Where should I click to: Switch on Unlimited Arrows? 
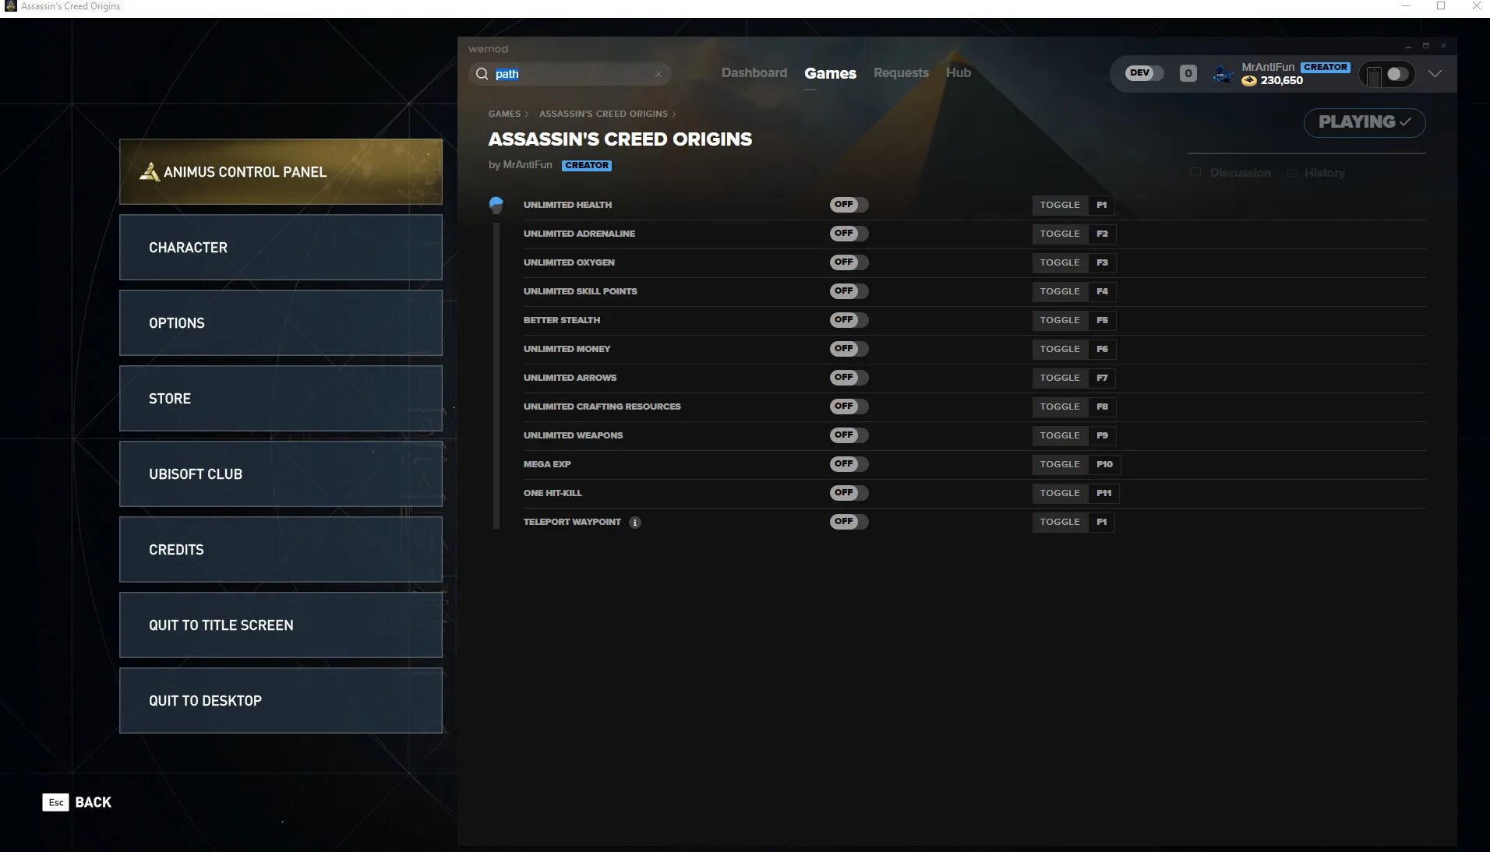849,378
